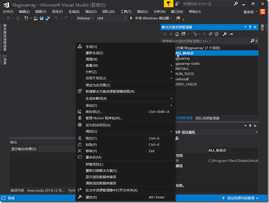Select the INSTALL project
The width and height of the screenshot is (269, 203).
(x=182, y=69)
